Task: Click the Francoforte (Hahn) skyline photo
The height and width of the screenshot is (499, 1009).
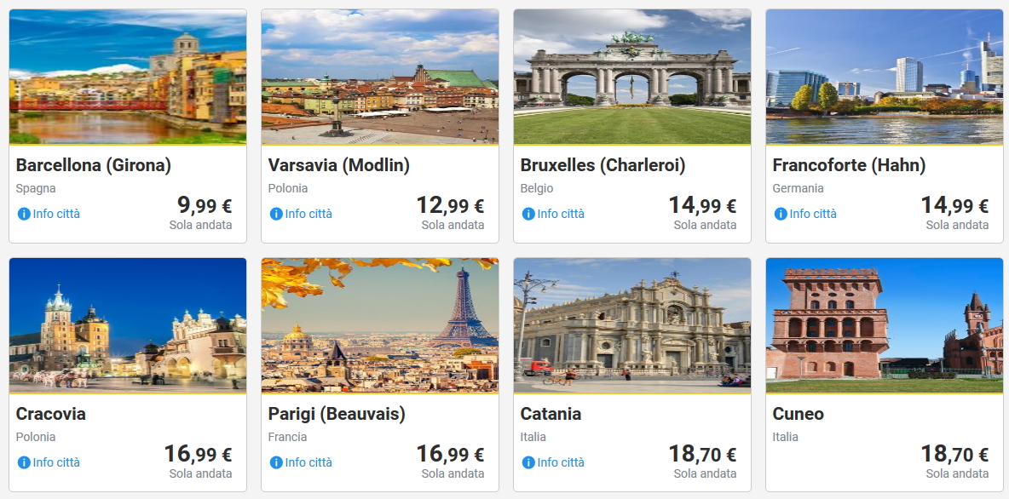Action: click(x=885, y=77)
